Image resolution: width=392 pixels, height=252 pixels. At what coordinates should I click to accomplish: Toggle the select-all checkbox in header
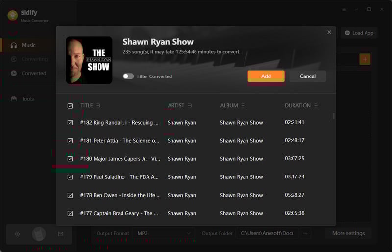click(70, 106)
